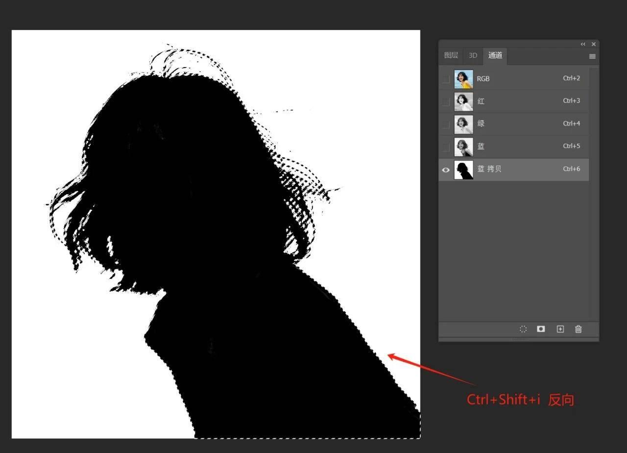
Task: Toggle visibility of the 红 channel
Action: [x=446, y=101]
